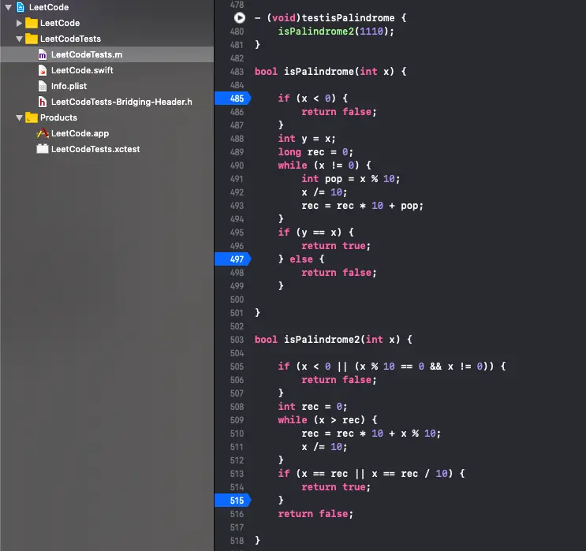This screenshot has height=551, width=586.
Task: Click the plist file icon
Action: tap(43, 86)
